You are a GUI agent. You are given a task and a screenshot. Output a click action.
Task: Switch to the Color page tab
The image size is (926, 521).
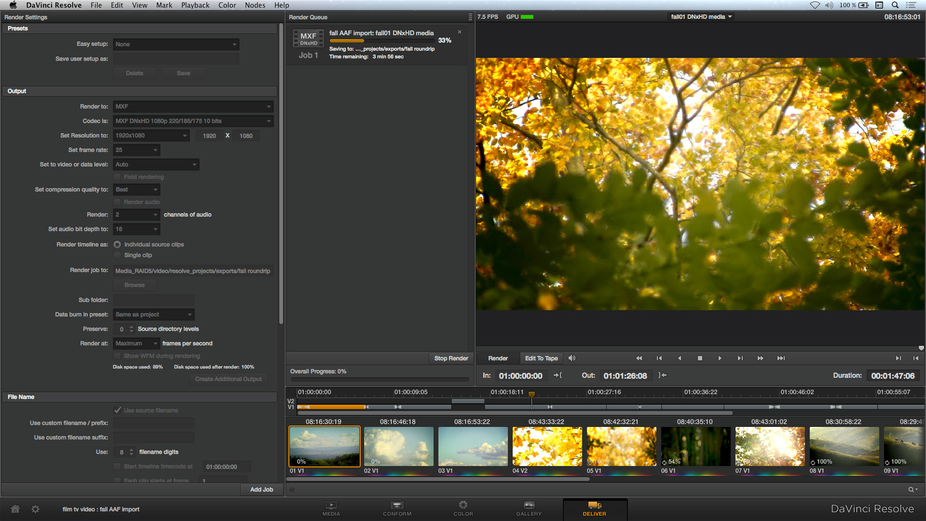click(x=463, y=508)
